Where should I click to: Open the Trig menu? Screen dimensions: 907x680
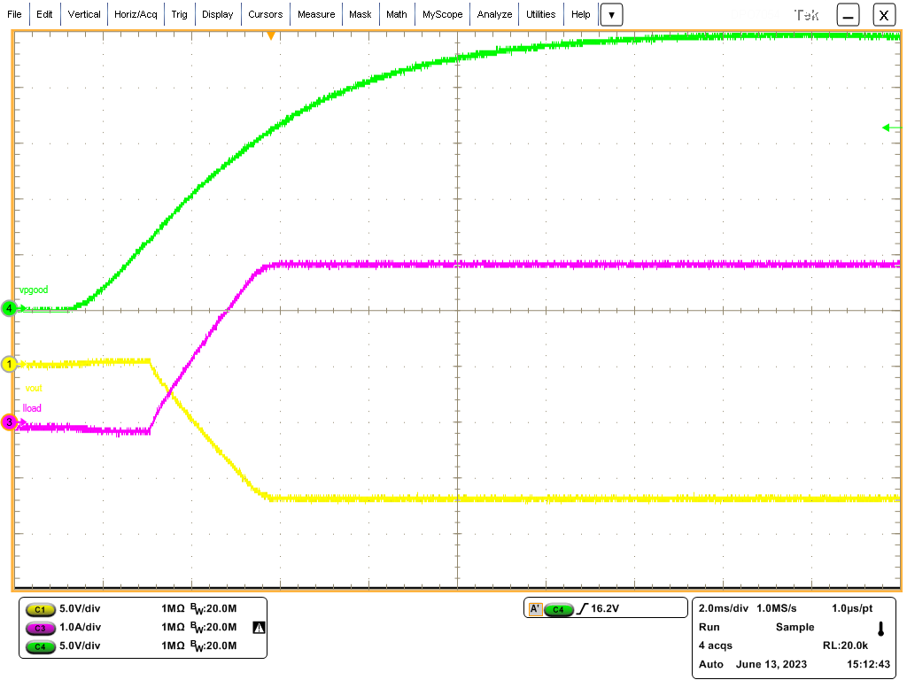(179, 13)
